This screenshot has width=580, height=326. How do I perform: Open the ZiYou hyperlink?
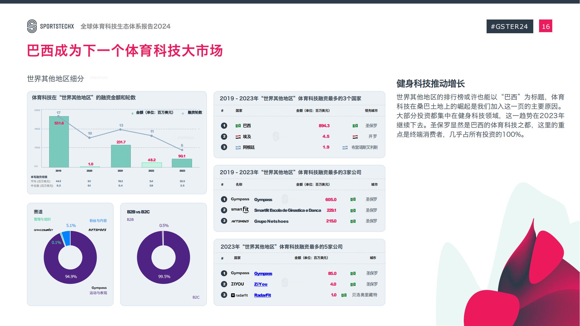coord(261,284)
